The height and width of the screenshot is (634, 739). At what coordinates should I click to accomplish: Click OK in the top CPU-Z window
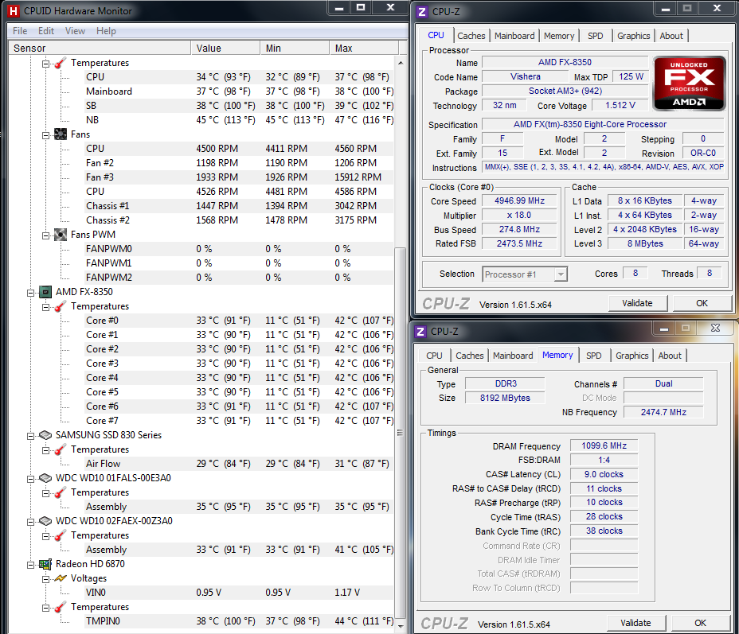pyautogui.click(x=702, y=304)
